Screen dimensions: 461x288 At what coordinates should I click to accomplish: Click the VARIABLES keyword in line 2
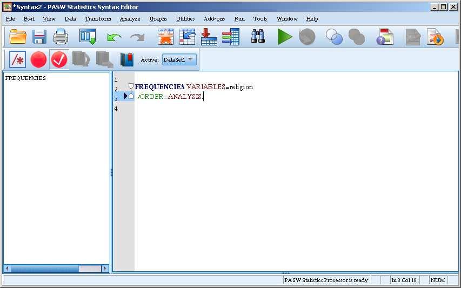(206, 87)
